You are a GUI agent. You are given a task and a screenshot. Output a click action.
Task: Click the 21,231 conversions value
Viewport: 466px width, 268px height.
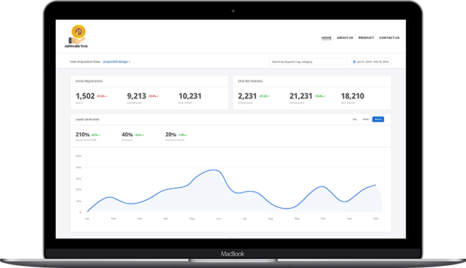pos(301,96)
